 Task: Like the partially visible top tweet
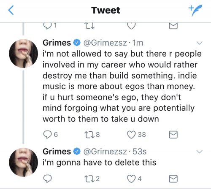[131, 26]
